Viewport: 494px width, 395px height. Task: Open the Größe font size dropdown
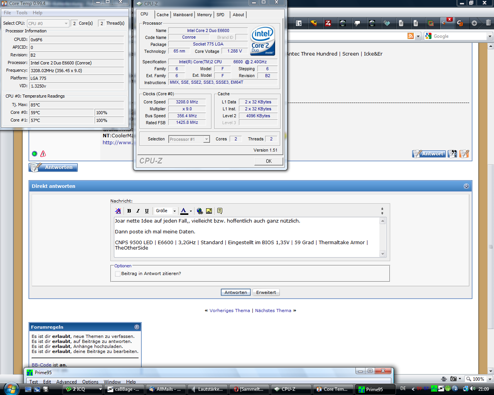click(x=166, y=211)
